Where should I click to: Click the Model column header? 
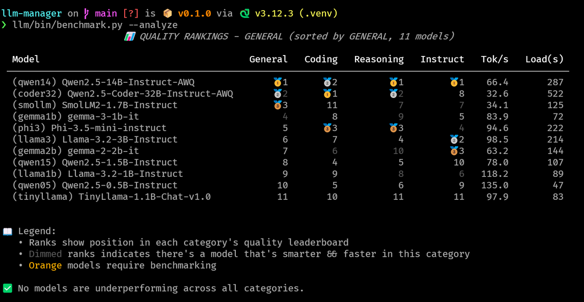(26, 59)
